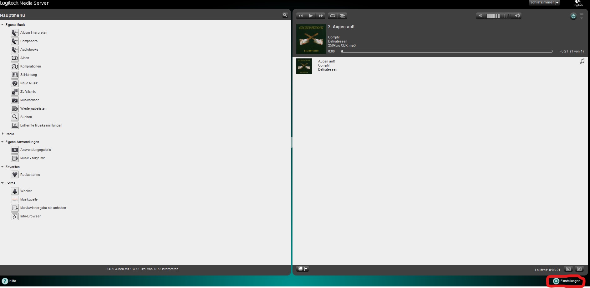The height and width of the screenshot is (288, 590).
Task: Collapse the Eigene Anwendungen section
Action: pyautogui.click(x=3, y=142)
